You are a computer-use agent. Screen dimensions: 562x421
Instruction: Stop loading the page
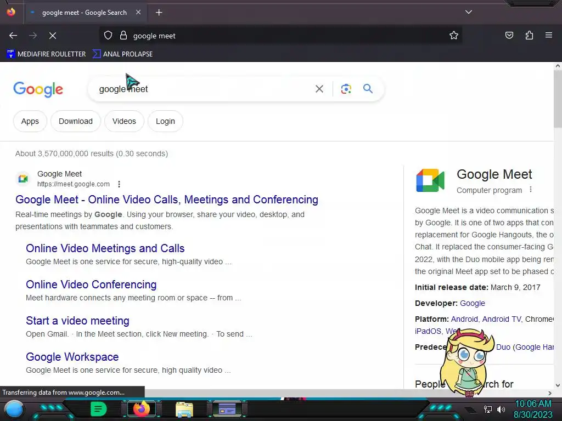[52, 36]
